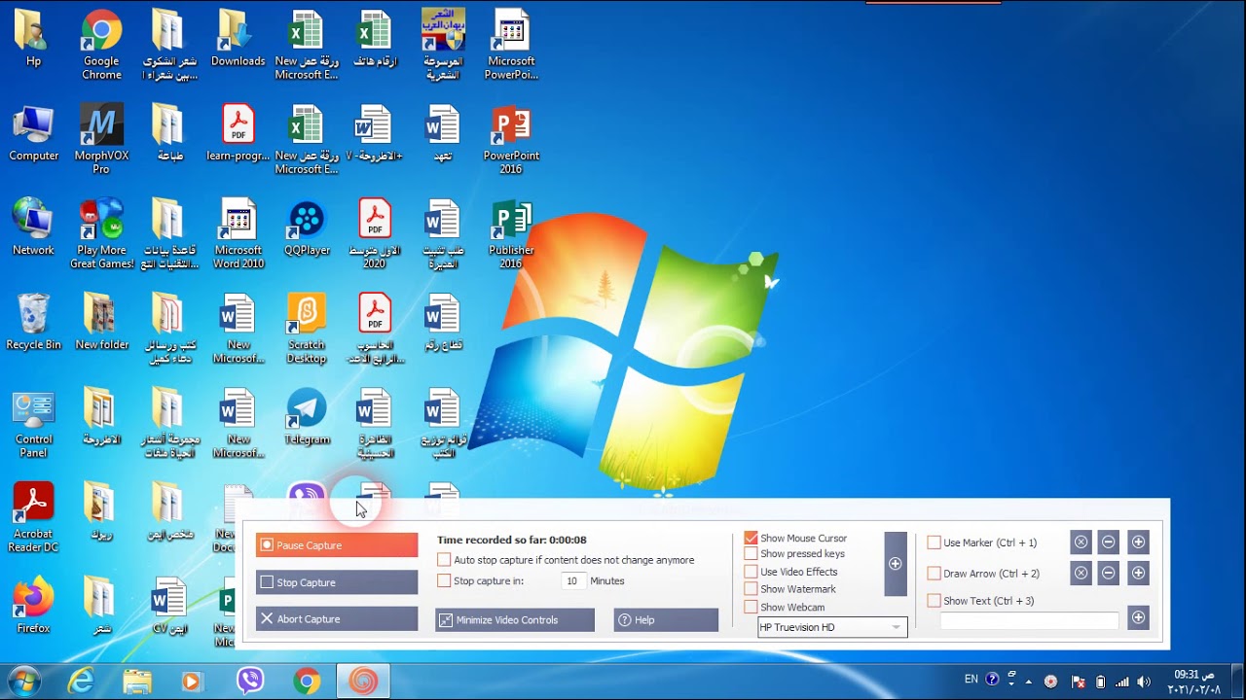Select the QQPlayer desktop icon
This screenshot has width=1246, height=700.
tap(307, 228)
